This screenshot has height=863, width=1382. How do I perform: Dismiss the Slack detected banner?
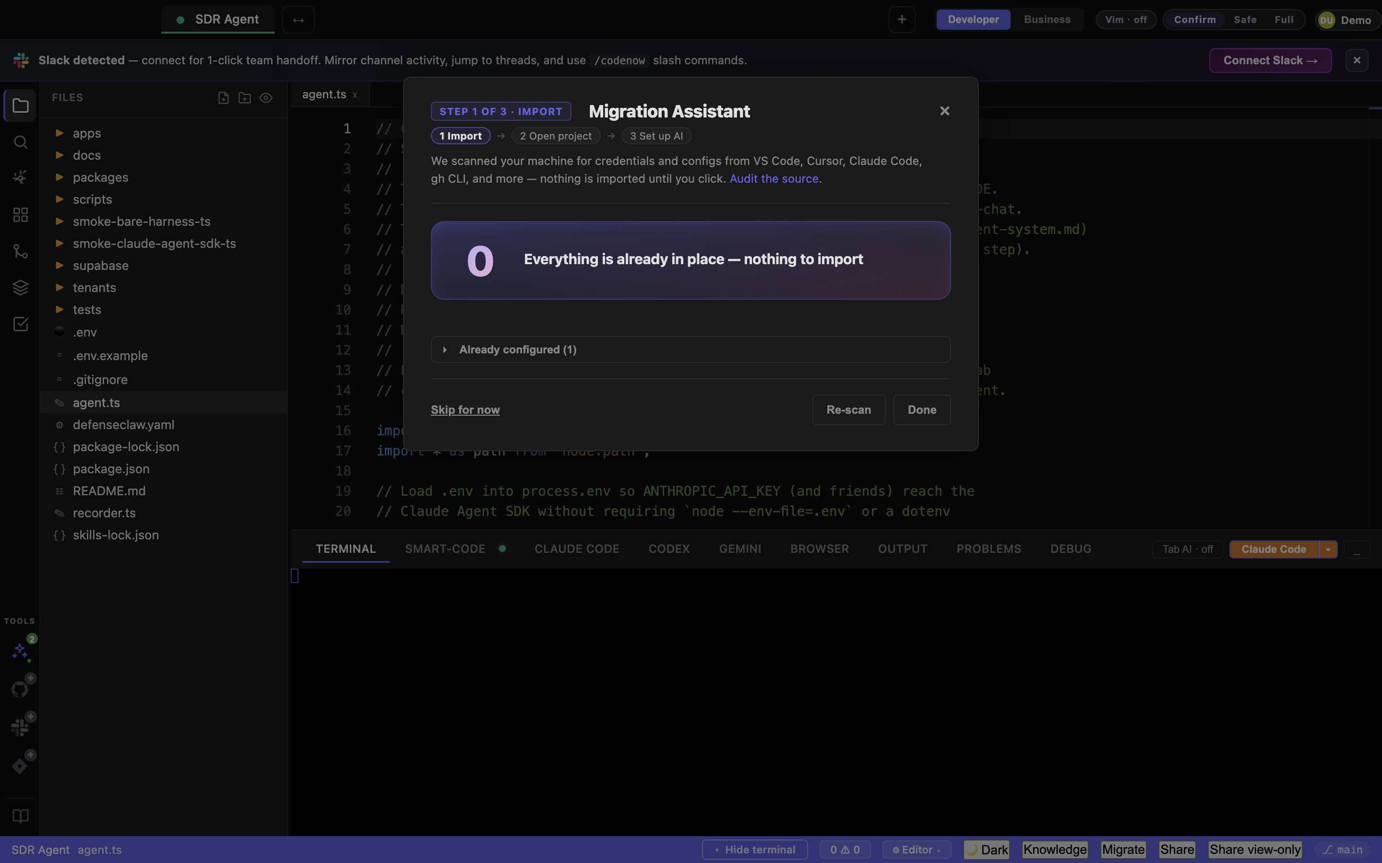click(x=1356, y=60)
